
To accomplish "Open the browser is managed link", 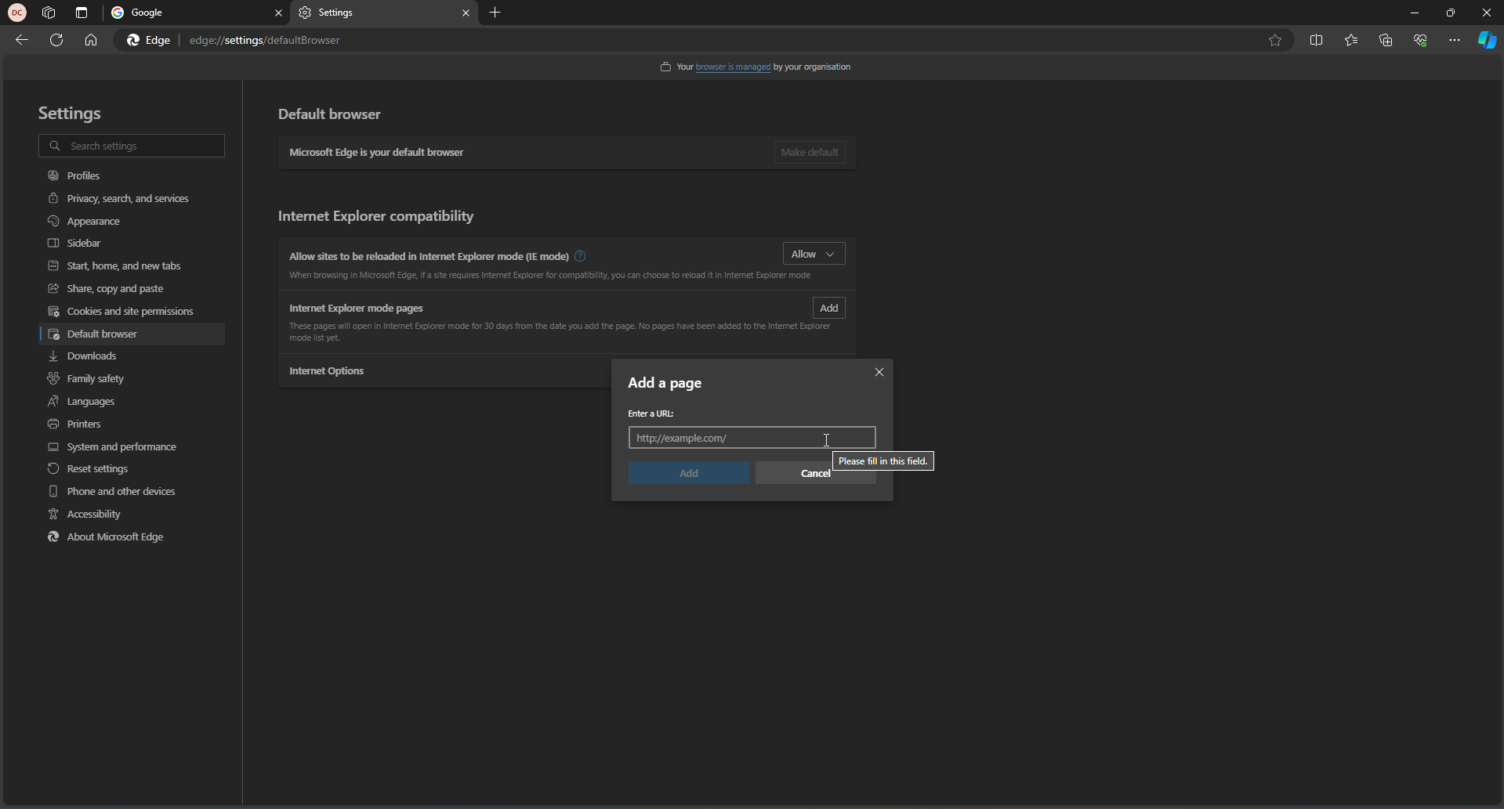I will [x=732, y=67].
